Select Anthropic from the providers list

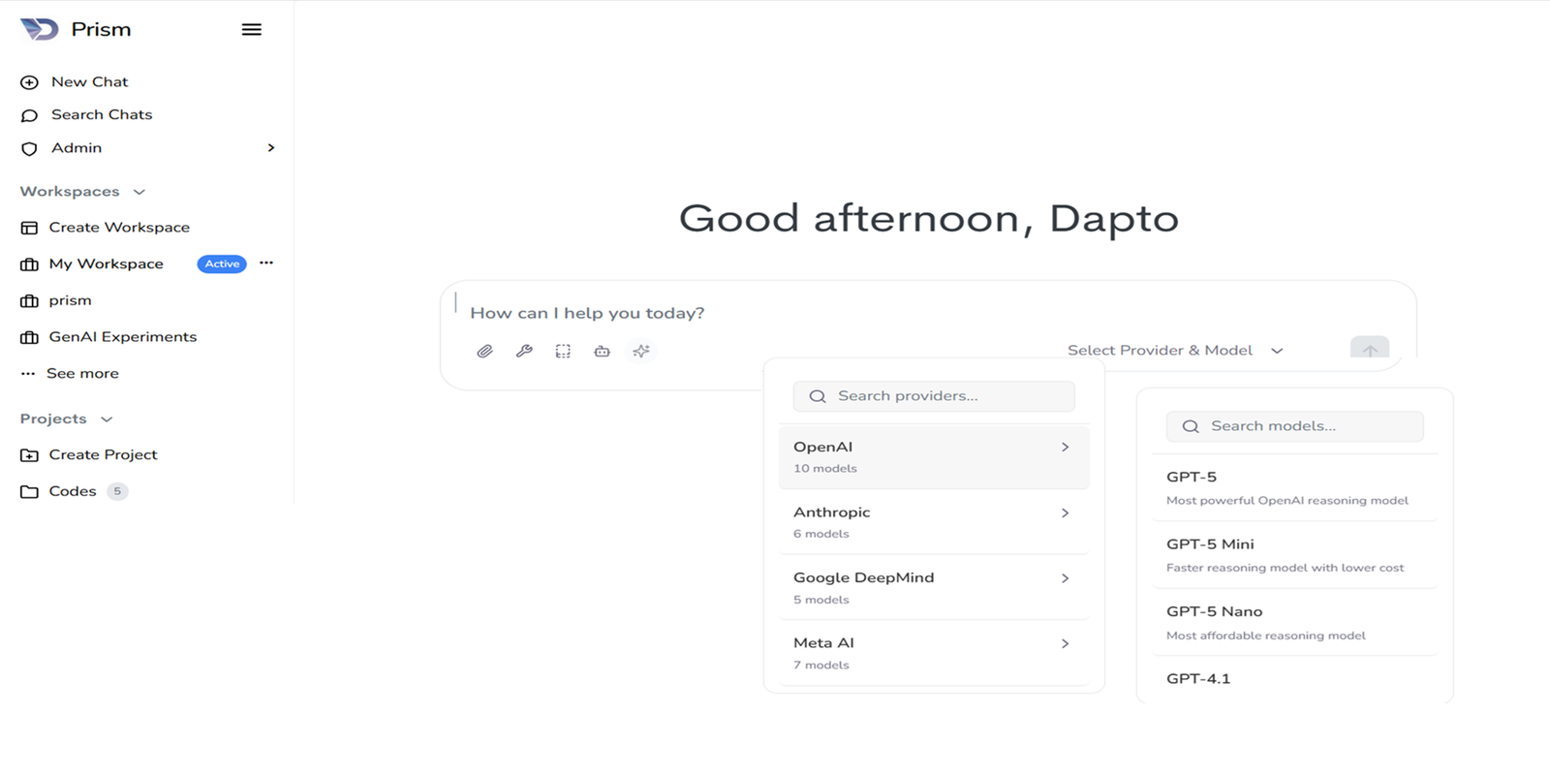933,521
